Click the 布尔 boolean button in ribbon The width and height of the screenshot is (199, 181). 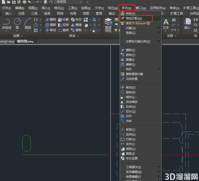tap(76, 19)
